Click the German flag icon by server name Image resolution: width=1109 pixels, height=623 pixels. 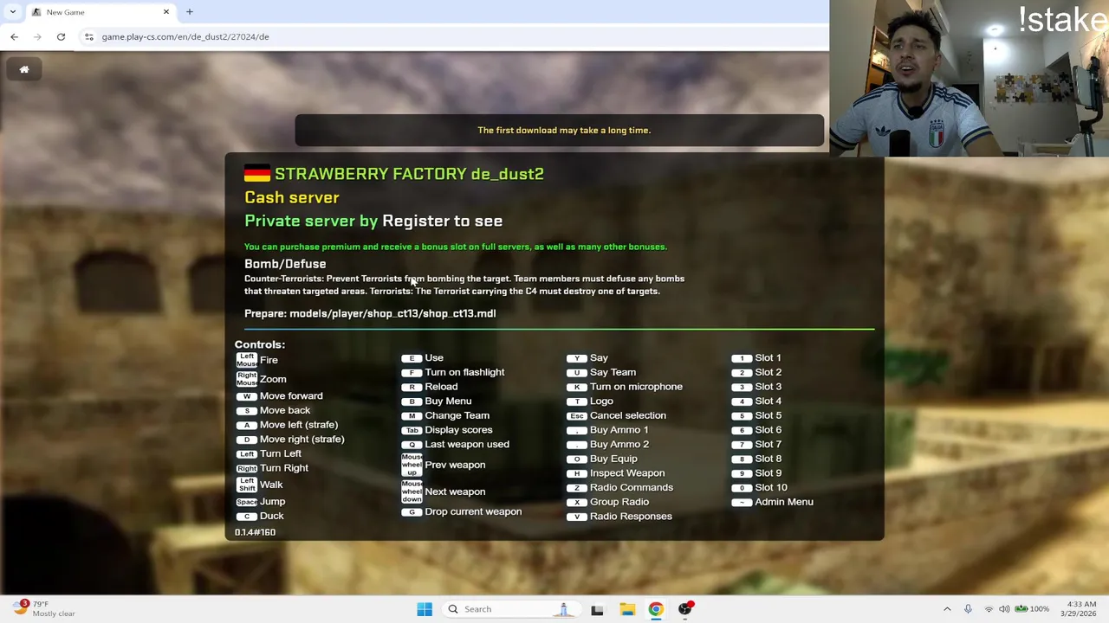click(x=256, y=174)
